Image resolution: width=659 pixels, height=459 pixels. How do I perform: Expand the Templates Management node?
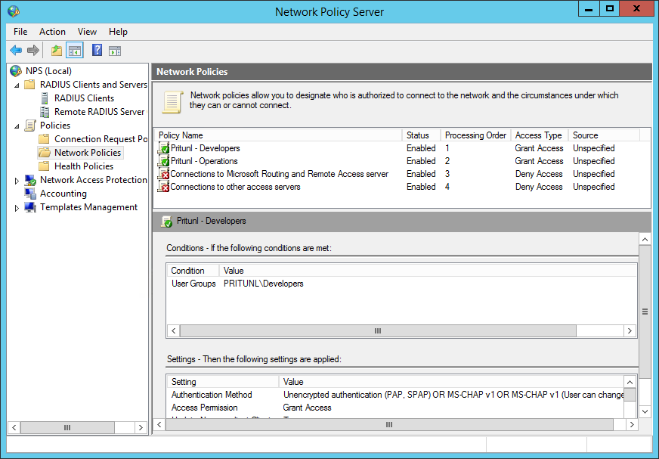coord(17,208)
